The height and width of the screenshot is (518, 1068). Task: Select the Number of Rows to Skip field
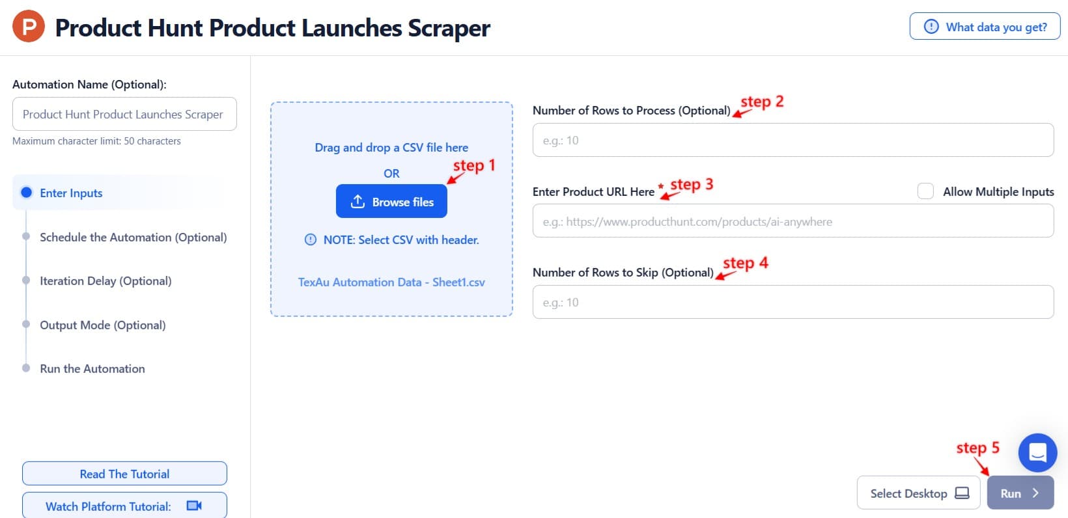pyautogui.click(x=793, y=302)
